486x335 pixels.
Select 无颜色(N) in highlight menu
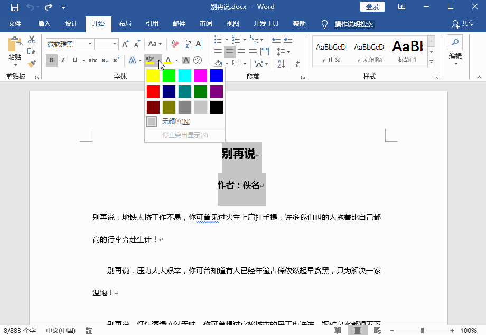coord(176,122)
